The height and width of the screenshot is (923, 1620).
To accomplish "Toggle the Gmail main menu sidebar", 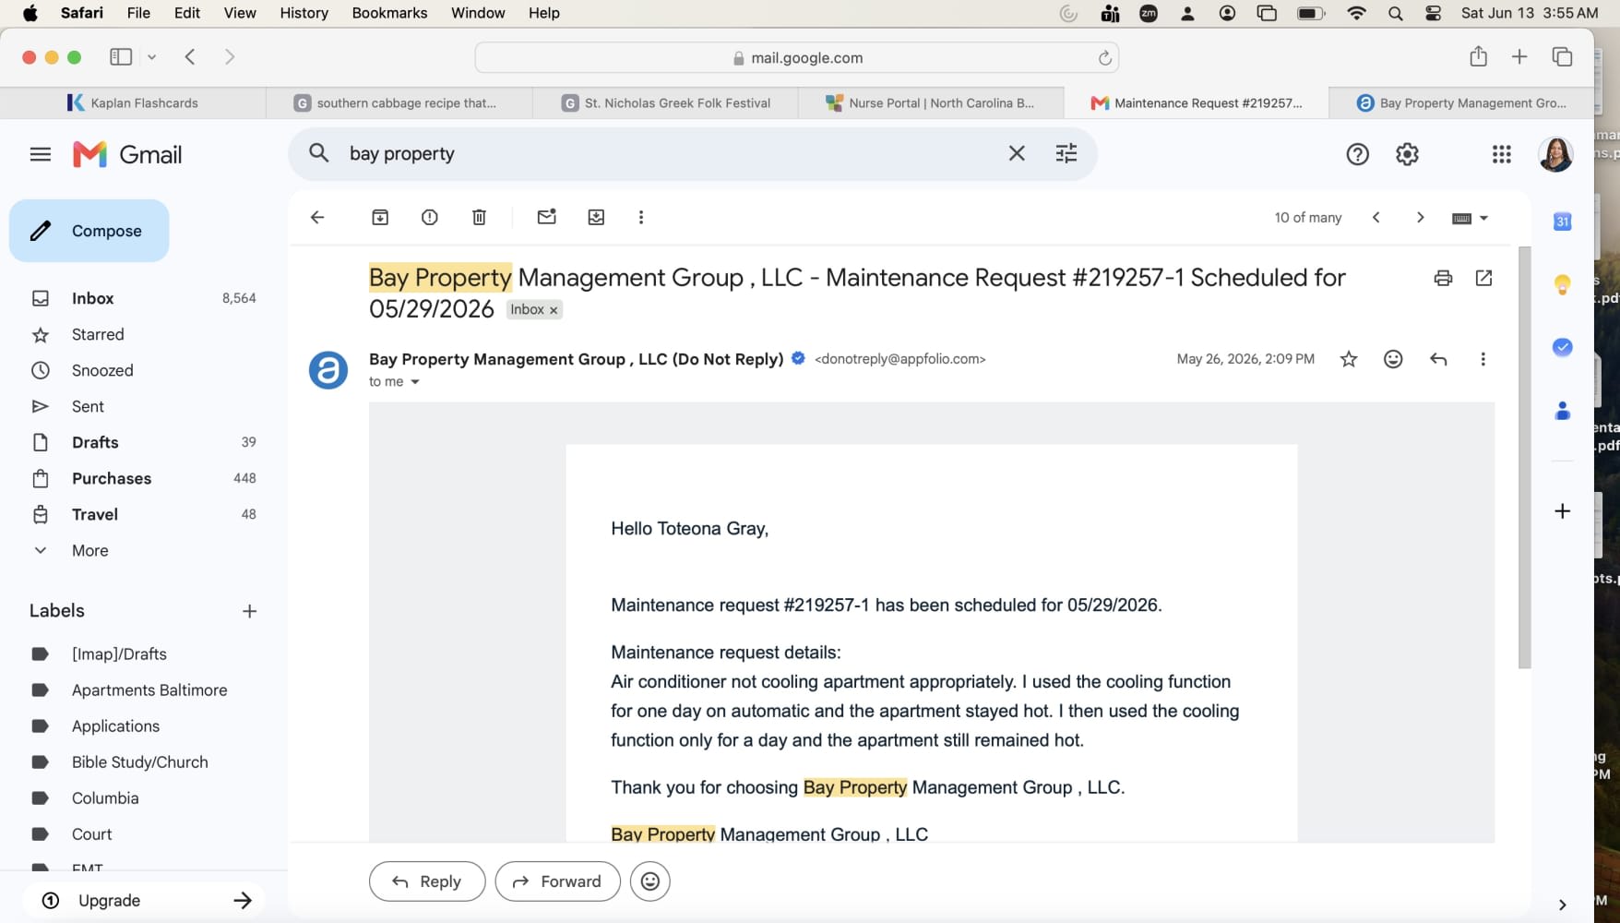I will coord(41,154).
